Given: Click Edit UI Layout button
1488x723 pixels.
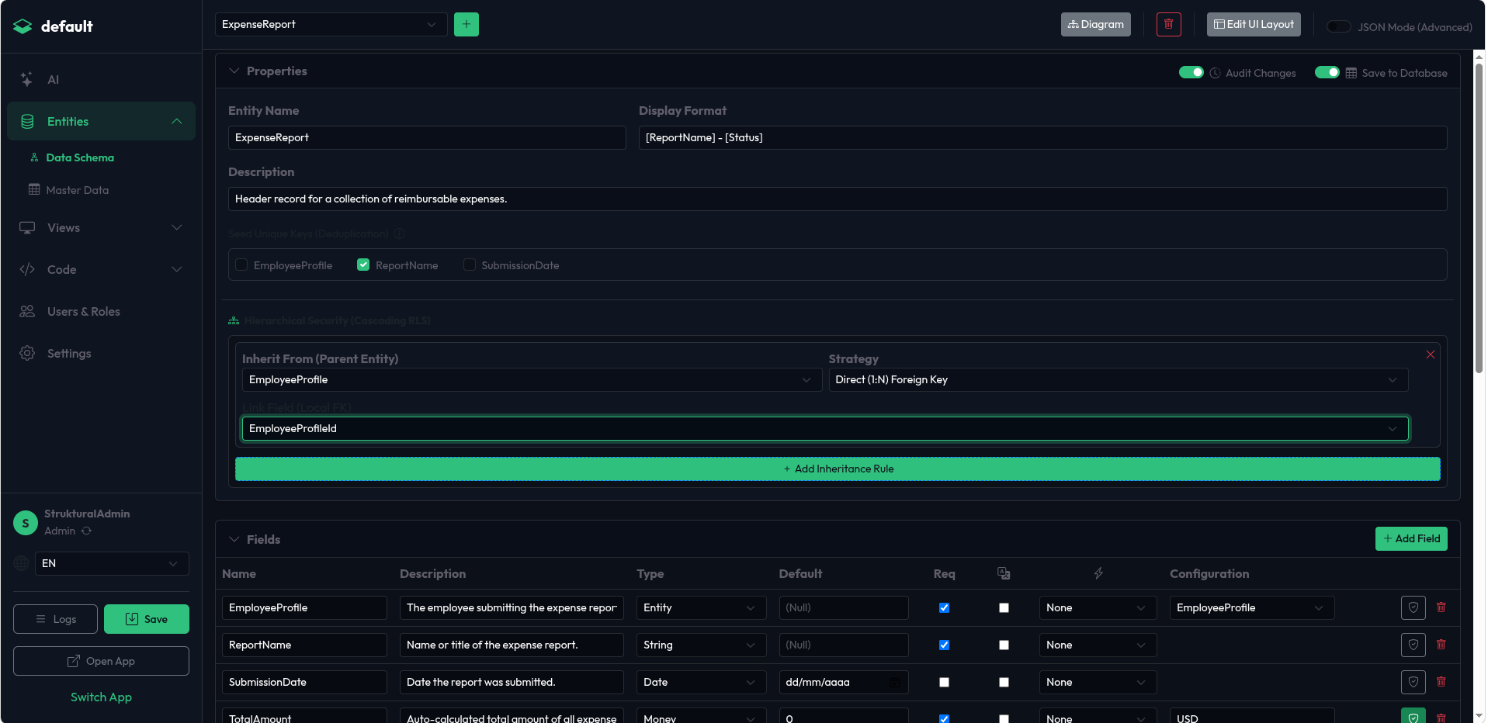Looking at the screenshot, I should (1254, 24).
